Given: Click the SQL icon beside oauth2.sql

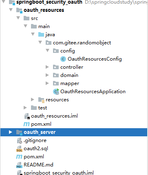Looking at the screenshot, I should (19, 149).
